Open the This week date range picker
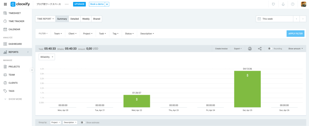309x126 pixels. tap(274, 19)
